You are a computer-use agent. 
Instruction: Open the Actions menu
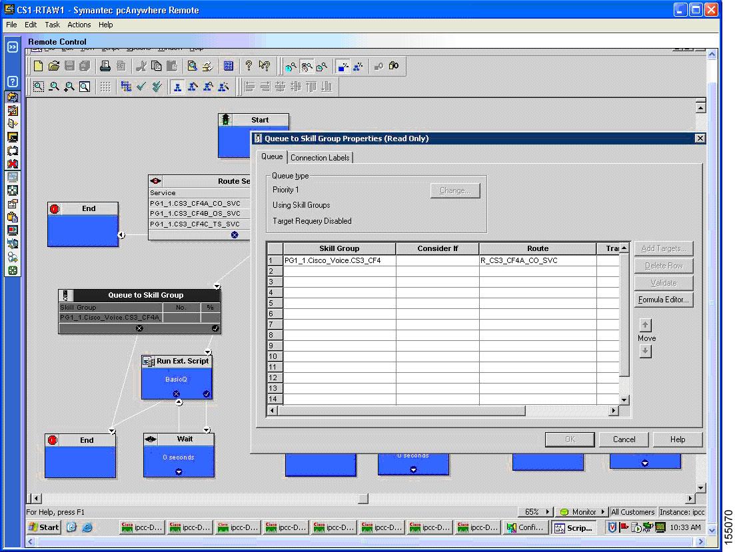79,25
